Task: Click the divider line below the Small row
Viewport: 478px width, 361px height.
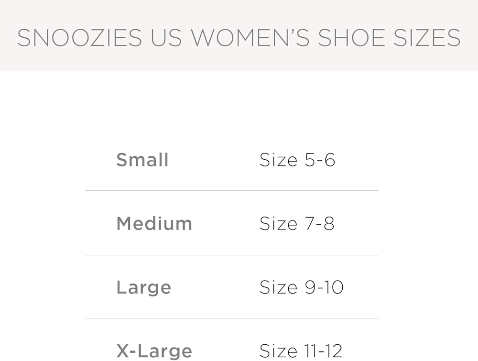Action: (232, 191)
